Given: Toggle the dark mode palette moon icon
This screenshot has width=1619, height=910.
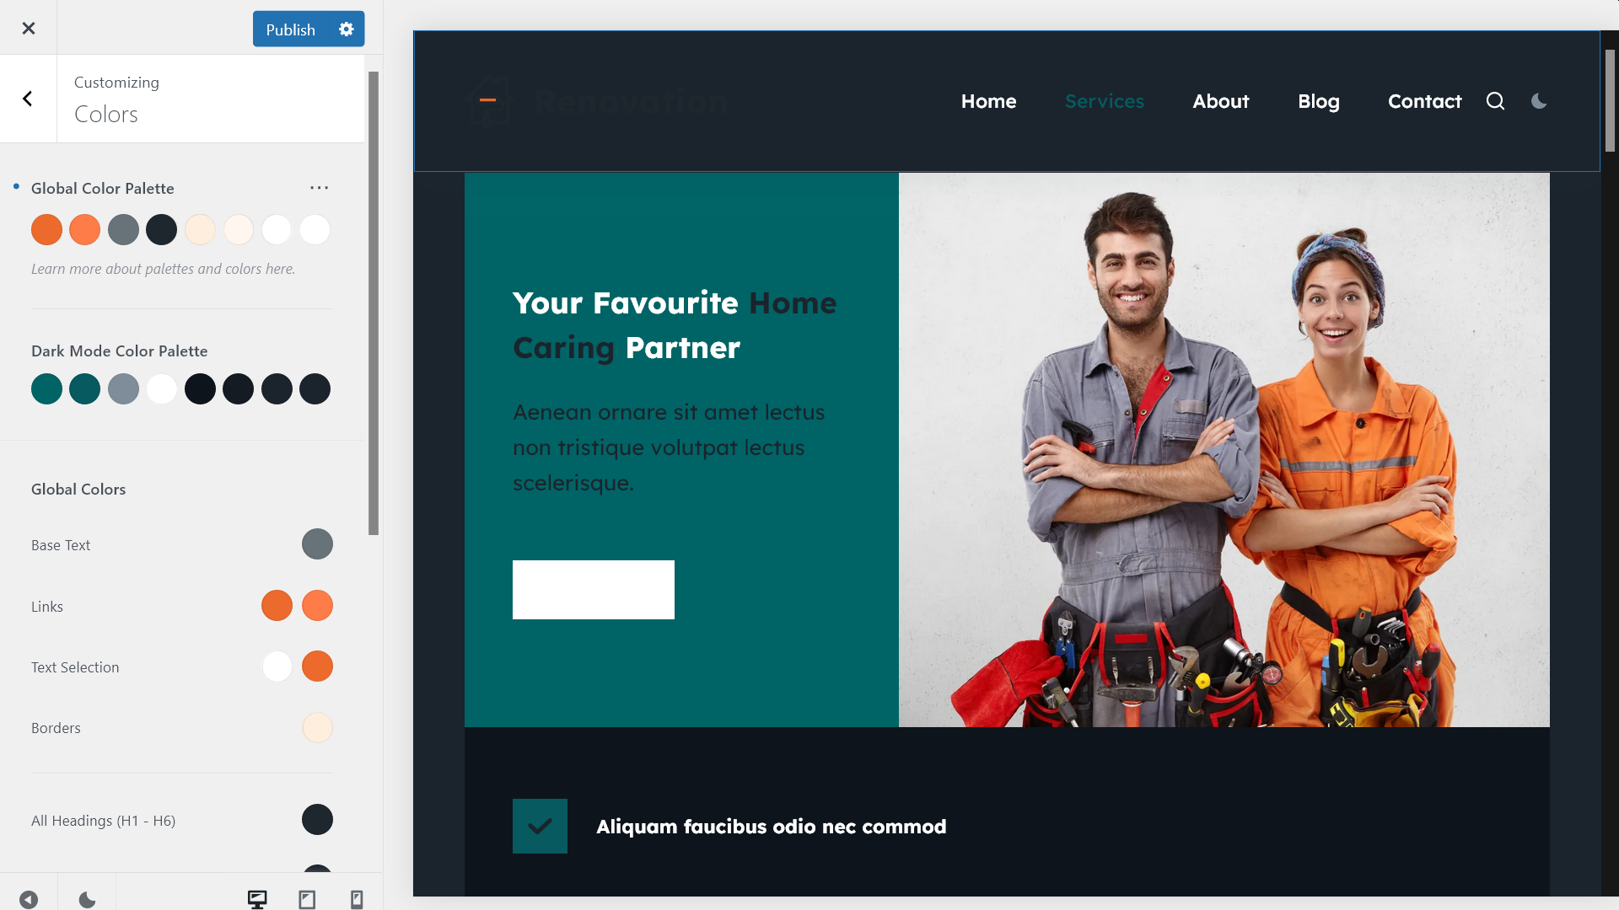Looking at the screenshot, I should [87, 900].
